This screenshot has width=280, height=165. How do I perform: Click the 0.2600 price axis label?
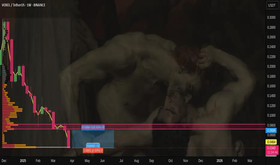coord(271,37)
